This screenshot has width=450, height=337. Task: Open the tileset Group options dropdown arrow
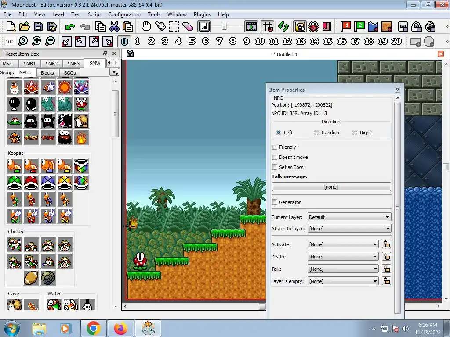(115, 72)
